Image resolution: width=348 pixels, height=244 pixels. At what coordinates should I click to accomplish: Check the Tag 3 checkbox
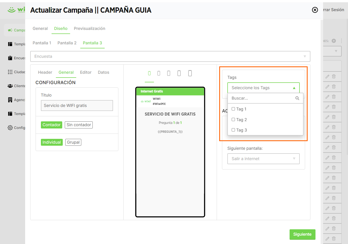(x=233, y=130)
